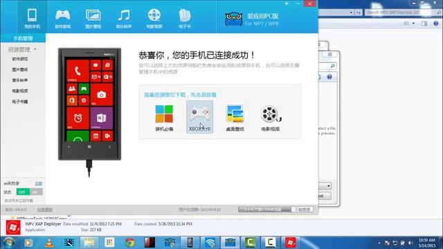Select 电影视频 in the left sidebar

click(20, 91)
